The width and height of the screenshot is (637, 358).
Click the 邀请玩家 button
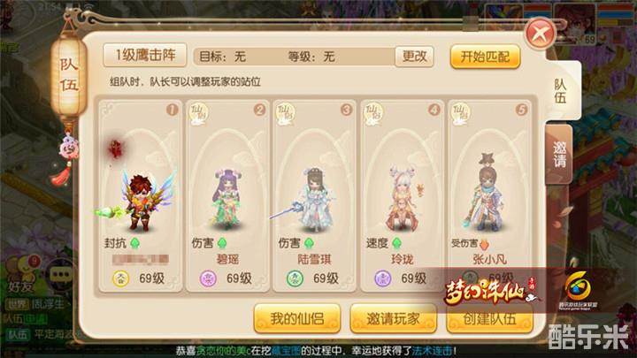pos(393,318)
